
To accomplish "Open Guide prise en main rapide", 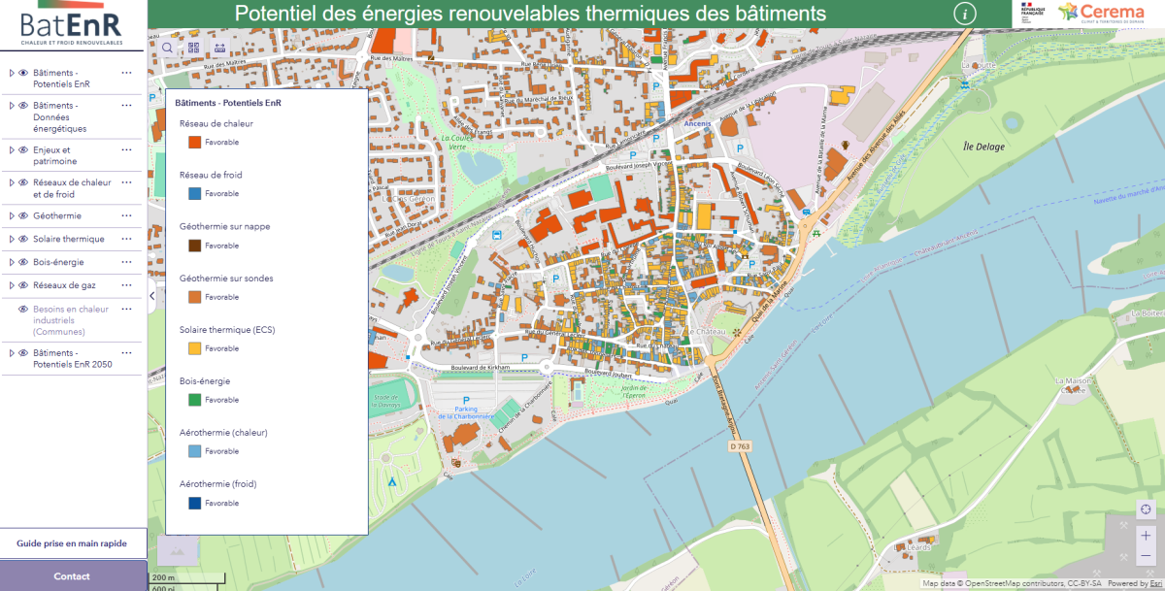I will coord(72,543).
